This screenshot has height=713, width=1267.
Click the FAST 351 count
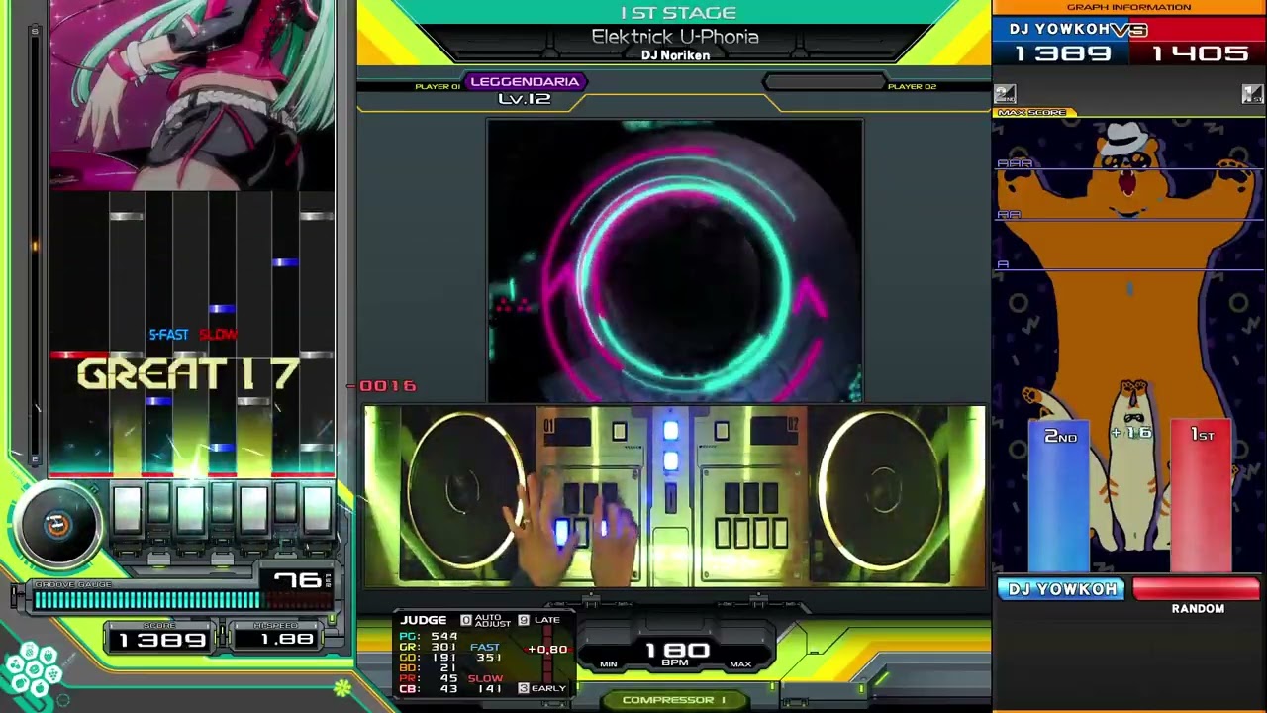point(485,653)
